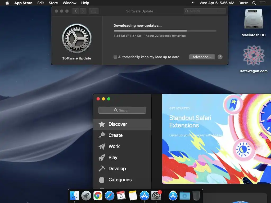Click the update download progress bar
Image resolution: width=271 pixels, height=203 pixels.
[x=165, y=31]
